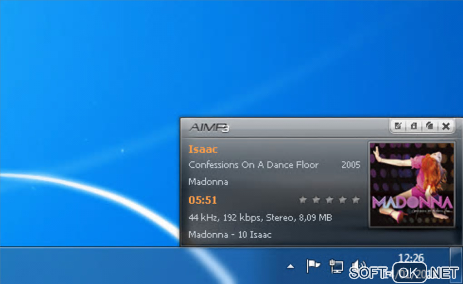The width and height of the screenshot is (463, 284).
Task: Click the stacked-pages icon beside the close X
Action: [x=429, y=126]
